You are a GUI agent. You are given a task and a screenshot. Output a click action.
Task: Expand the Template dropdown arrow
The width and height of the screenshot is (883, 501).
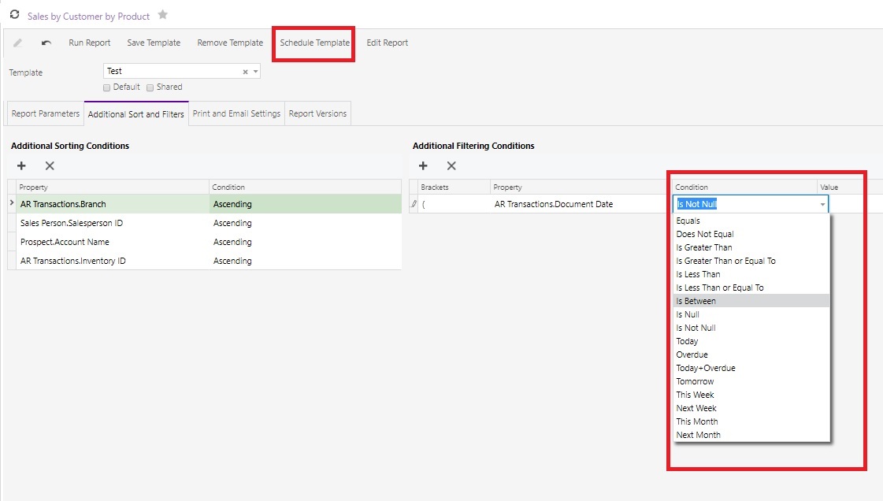point(255,72)
